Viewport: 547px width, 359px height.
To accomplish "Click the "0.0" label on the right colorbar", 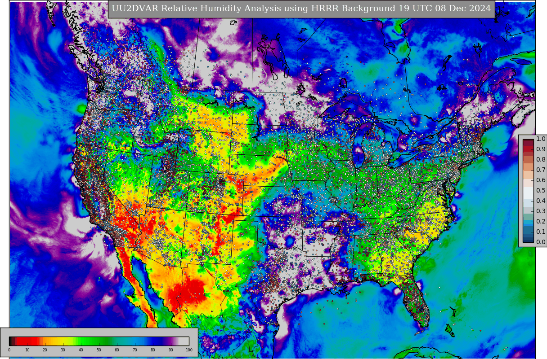I will pos(541,242).
